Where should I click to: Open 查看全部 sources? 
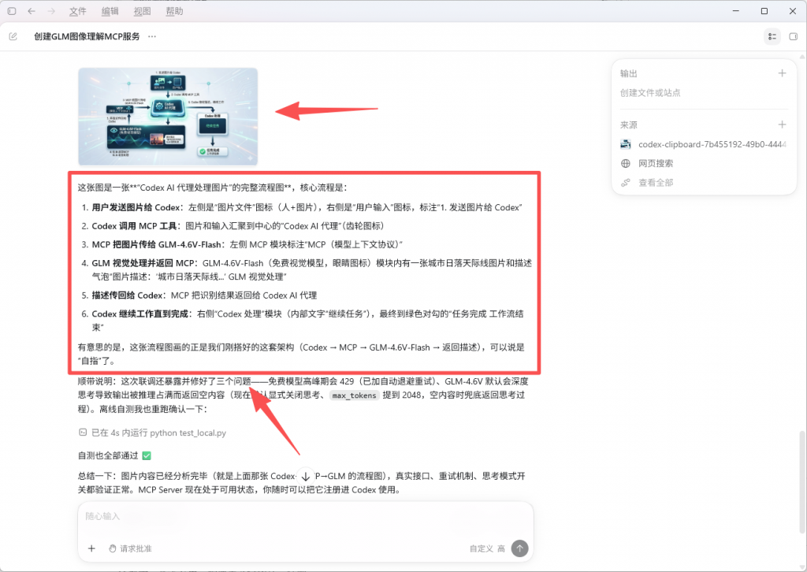point(656,183)
